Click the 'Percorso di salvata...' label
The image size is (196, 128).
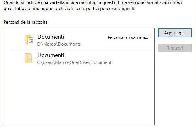point(128,37)
